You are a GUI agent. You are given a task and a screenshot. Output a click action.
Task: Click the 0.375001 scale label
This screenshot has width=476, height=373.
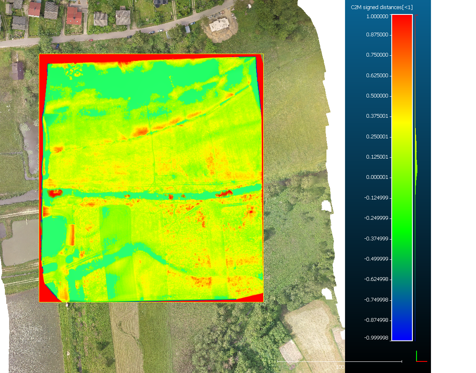(x=377, y=116)
